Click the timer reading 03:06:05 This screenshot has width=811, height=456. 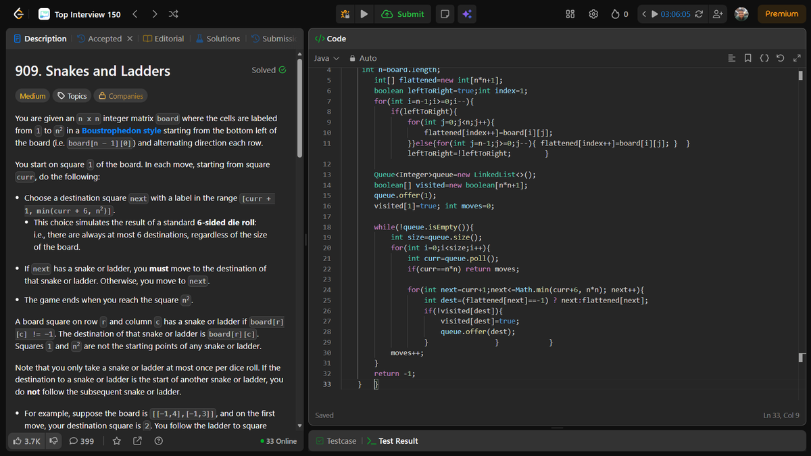[x=676, y=14]
